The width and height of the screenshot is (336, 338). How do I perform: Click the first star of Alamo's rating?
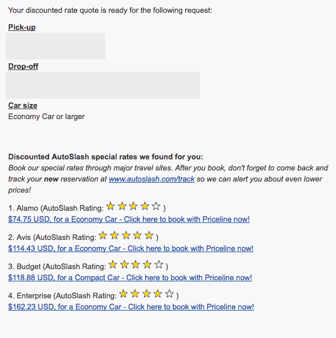pos(110,206)
